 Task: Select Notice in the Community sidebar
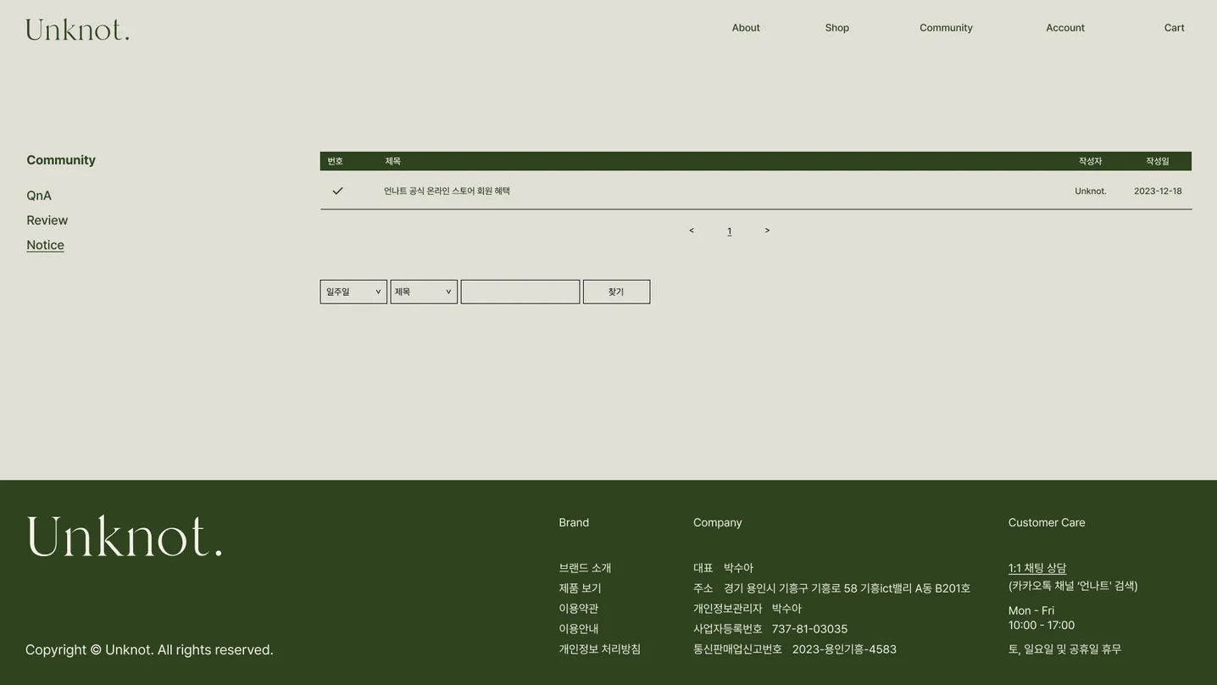(46, 245)
